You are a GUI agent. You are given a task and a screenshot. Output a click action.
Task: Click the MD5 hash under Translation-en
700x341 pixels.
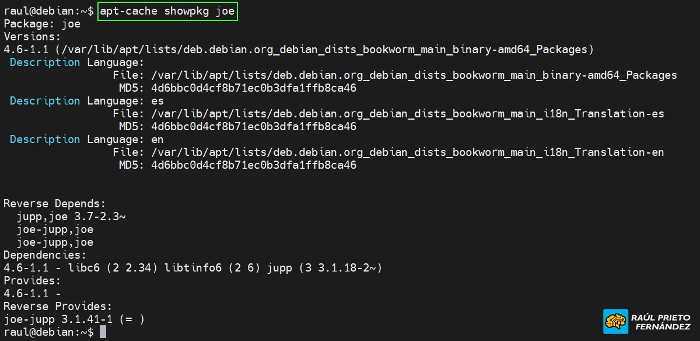(253, 165)
